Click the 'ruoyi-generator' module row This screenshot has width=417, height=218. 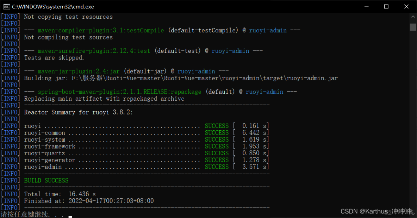(x=147, y=160)
